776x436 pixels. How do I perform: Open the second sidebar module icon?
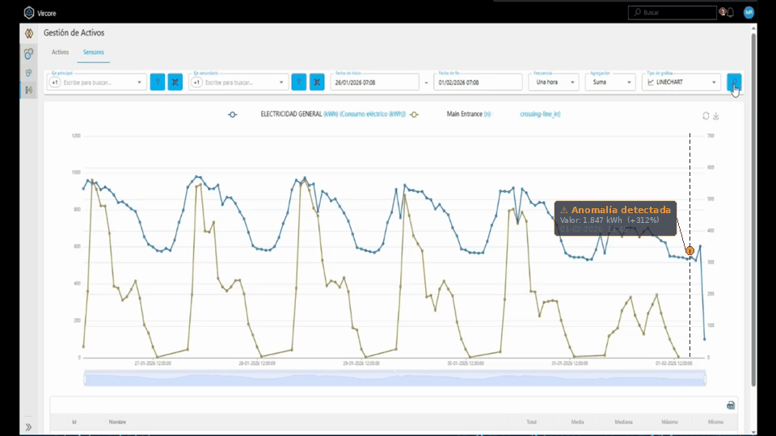[29, 53]
